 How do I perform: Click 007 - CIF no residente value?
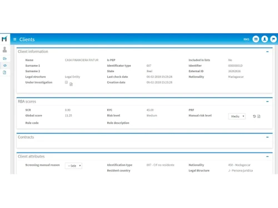click(160, 165)
